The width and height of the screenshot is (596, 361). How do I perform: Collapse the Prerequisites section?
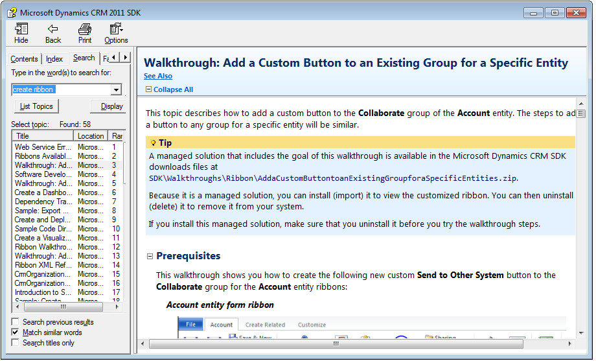[x=150, y=256]
